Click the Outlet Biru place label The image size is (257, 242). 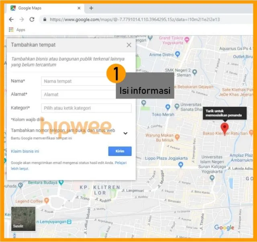click(x=243, y=56)
